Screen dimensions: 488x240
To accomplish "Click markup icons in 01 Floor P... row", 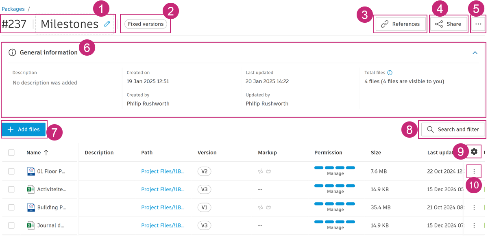I will pyautogui.click(x=264, y=171).
